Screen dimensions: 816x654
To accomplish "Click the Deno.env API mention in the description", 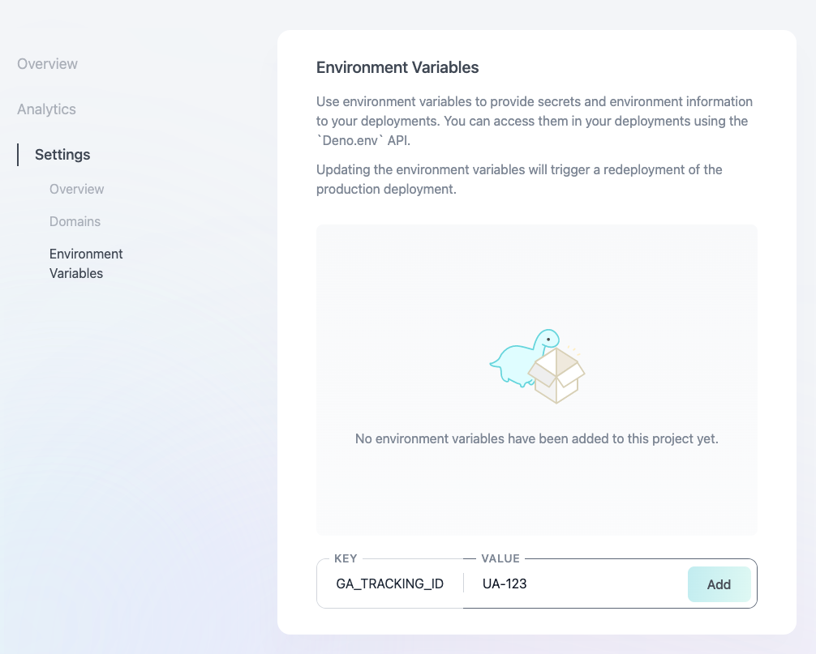I will [350, 139].
